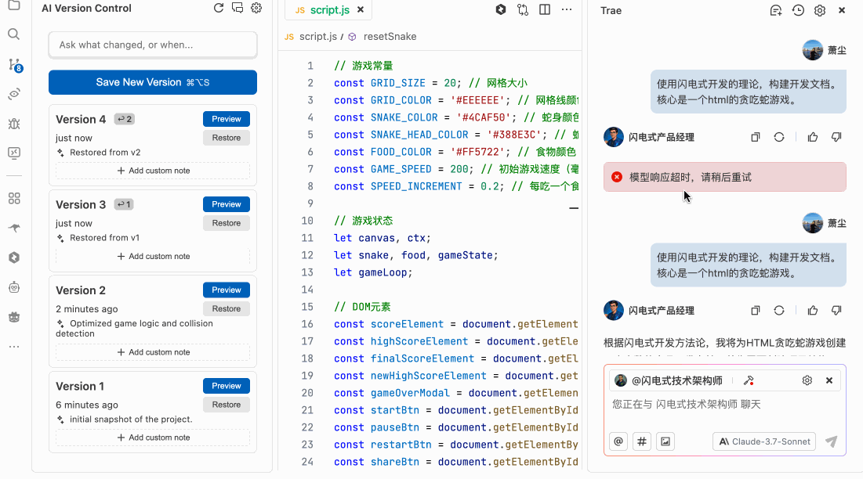Screen dimensions: 863x479
Task: Open agent settings gear in chat input
Action: (807, 380)
